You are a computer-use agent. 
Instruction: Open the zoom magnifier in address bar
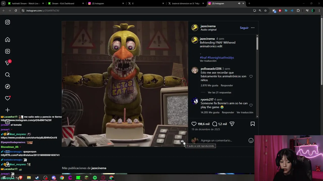[260, 11]
